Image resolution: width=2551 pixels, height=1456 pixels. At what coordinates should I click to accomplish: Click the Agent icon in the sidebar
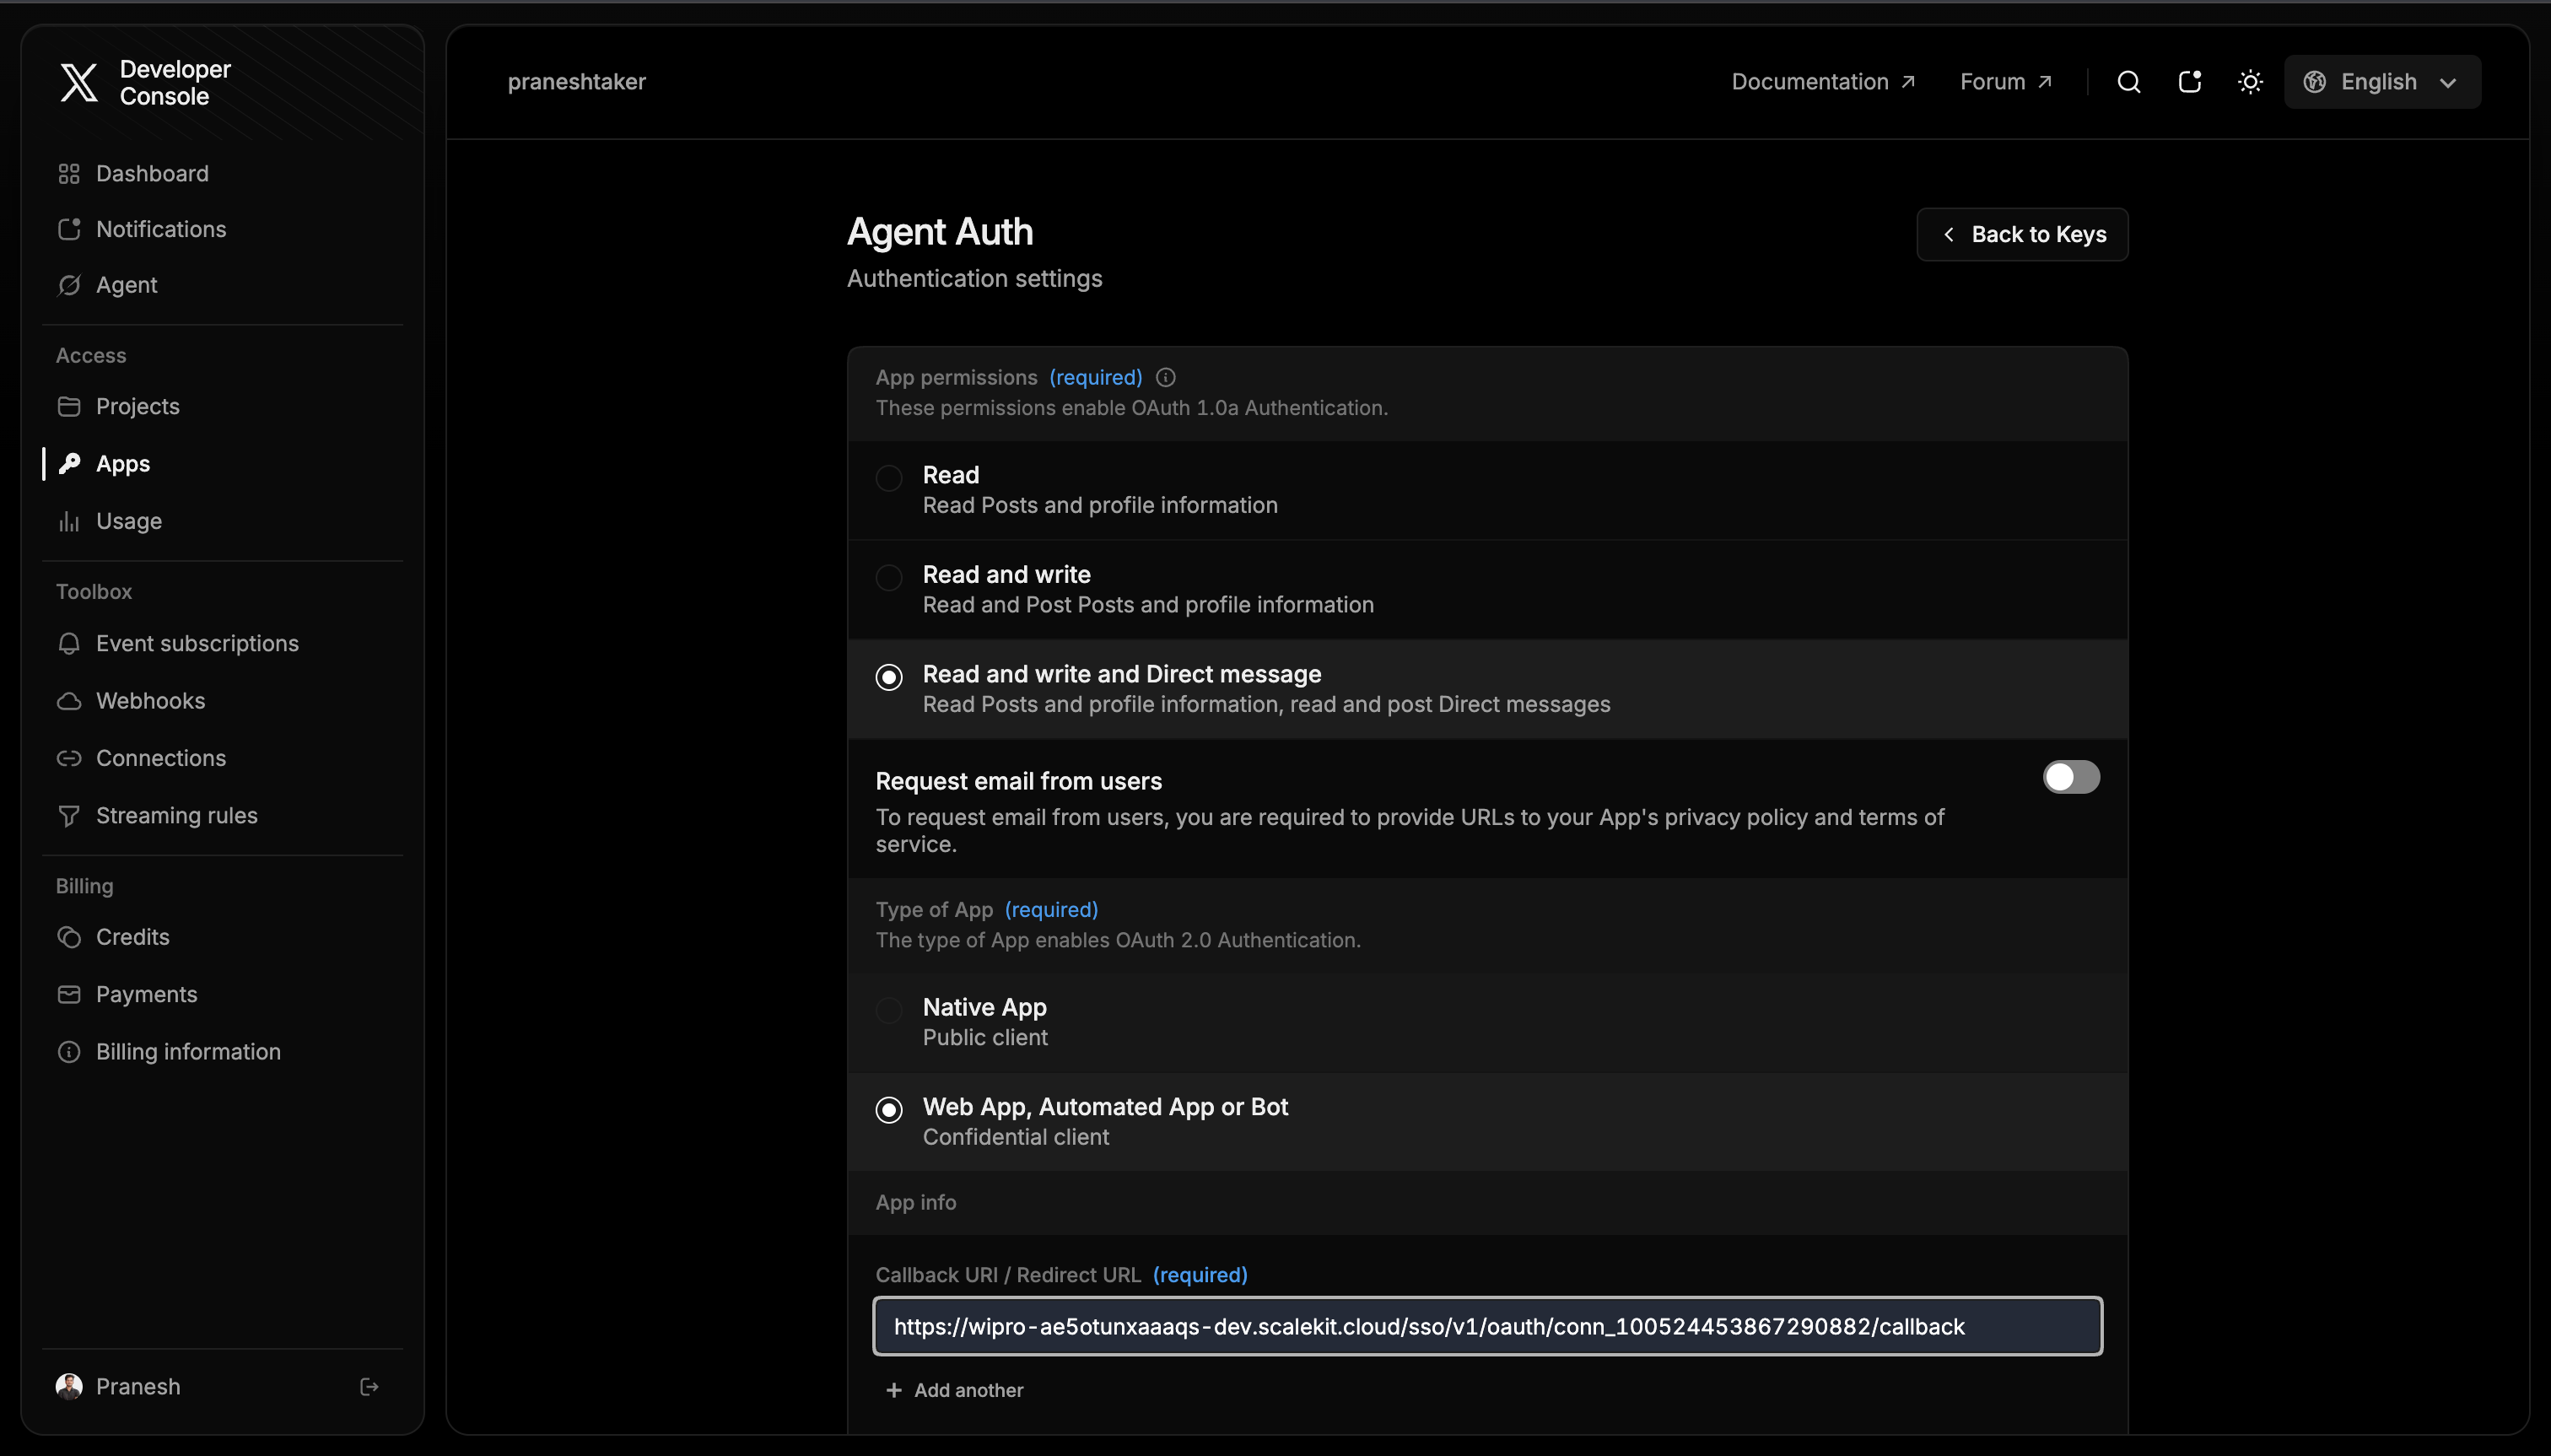69,285
